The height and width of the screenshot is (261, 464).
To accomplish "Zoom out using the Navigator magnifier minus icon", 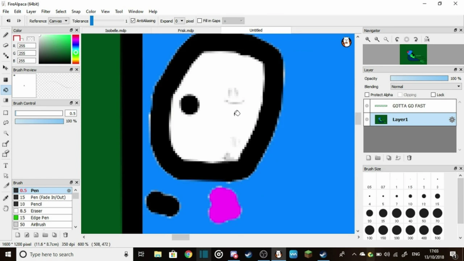I will pyautogui.click(x=377, y=39).
